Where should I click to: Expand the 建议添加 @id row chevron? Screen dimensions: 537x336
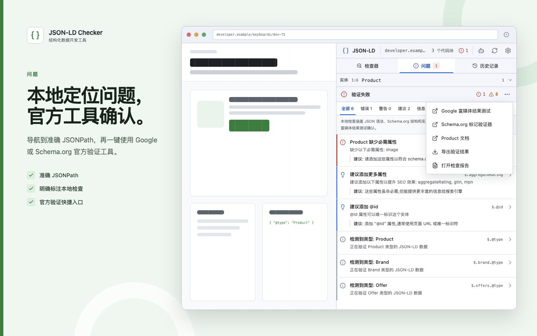(510, 207)
